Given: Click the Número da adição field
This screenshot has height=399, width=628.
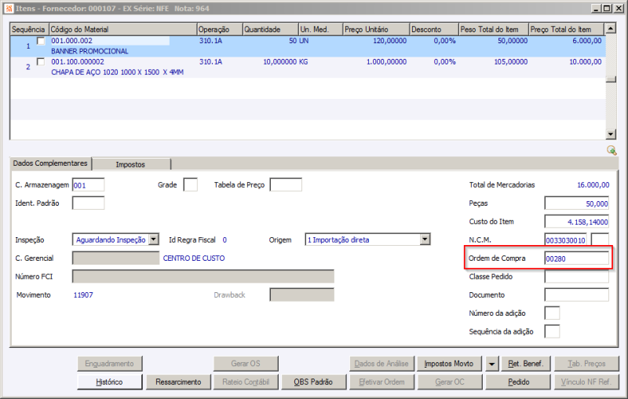Looking at the screenshot, I should point(552,313).
